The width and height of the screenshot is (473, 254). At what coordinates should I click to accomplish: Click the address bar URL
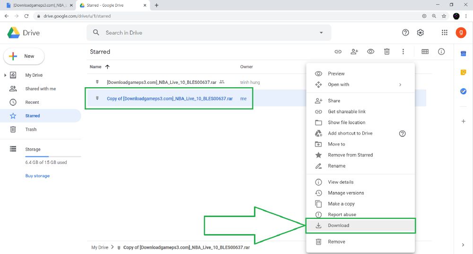click(x=77, y=16)
